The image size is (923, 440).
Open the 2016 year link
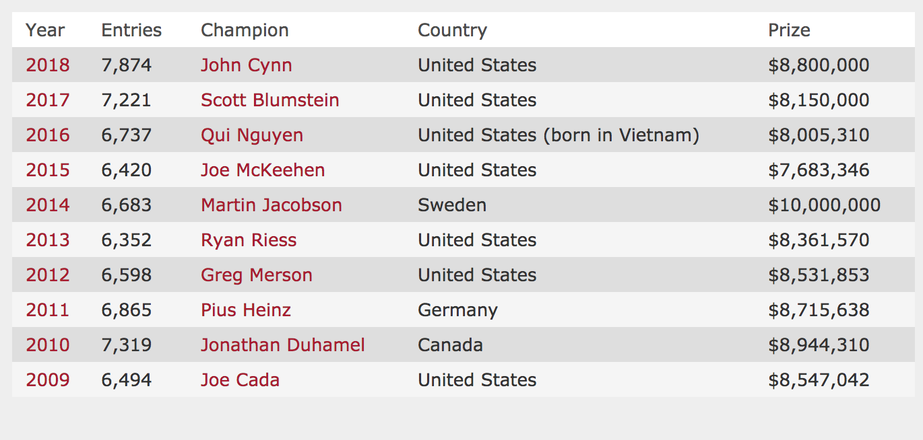click(x=48, y=135)
